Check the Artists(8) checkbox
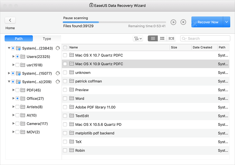 coord(17,107)
